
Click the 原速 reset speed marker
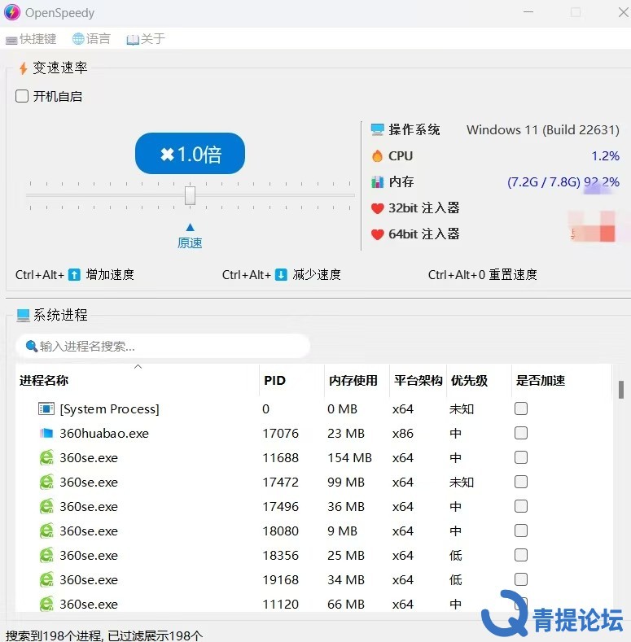tap(190, 238)
